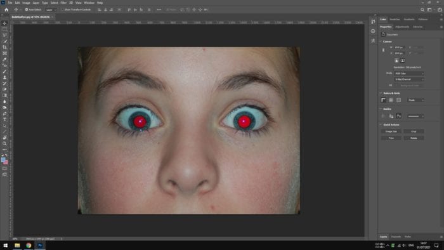Click the Crop quick action button
The image size is (444, 250).
tap(414, 131)
